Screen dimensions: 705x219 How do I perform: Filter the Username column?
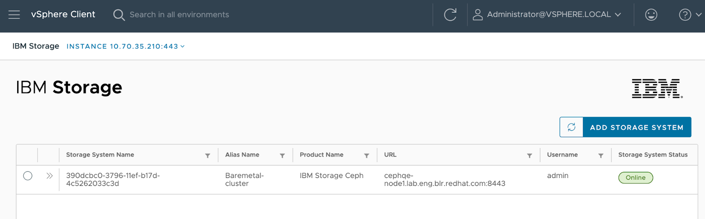601,156
